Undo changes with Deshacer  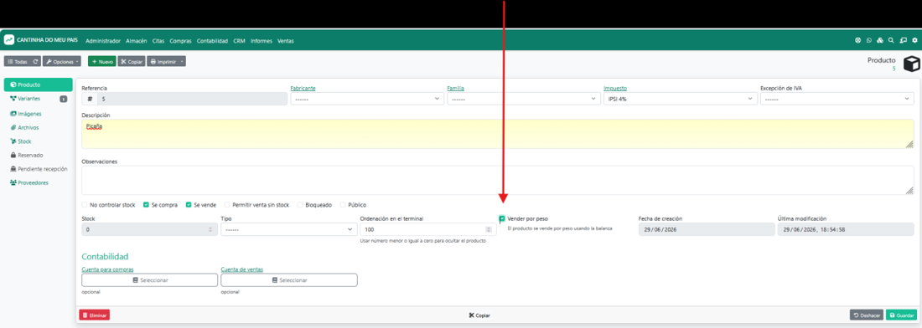point(866,315)
